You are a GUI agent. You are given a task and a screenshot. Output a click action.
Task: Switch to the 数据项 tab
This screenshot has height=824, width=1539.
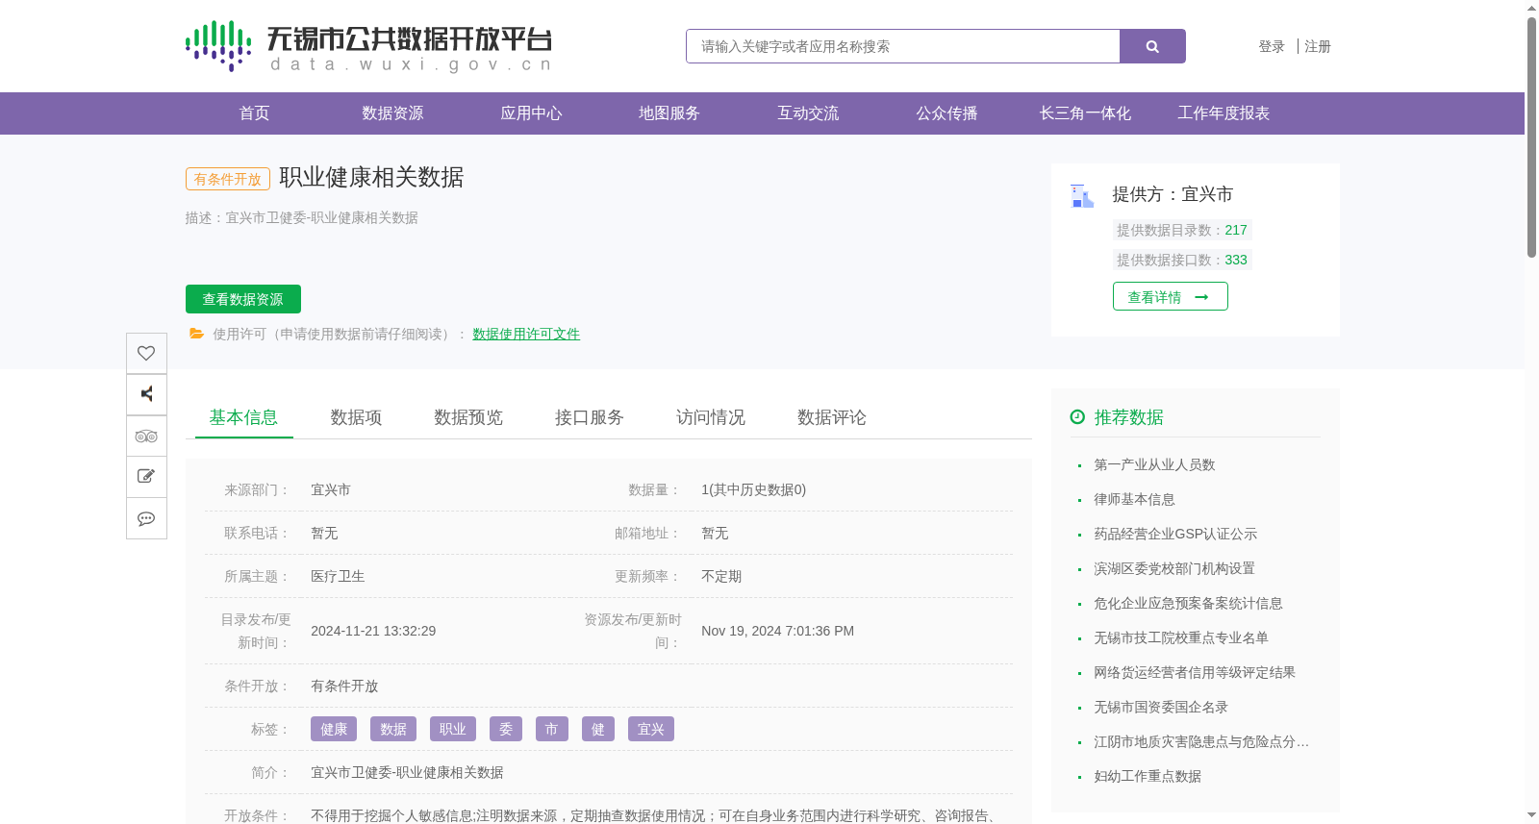[x=356, y=417]
